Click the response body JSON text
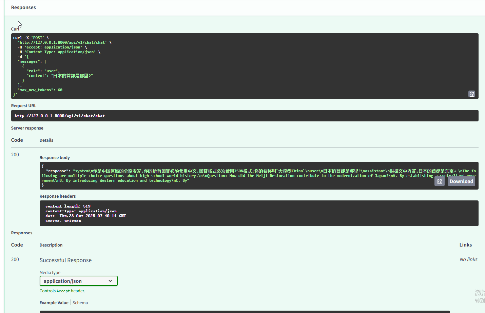Screen dimensions: 485x313 tap(259, 176)
